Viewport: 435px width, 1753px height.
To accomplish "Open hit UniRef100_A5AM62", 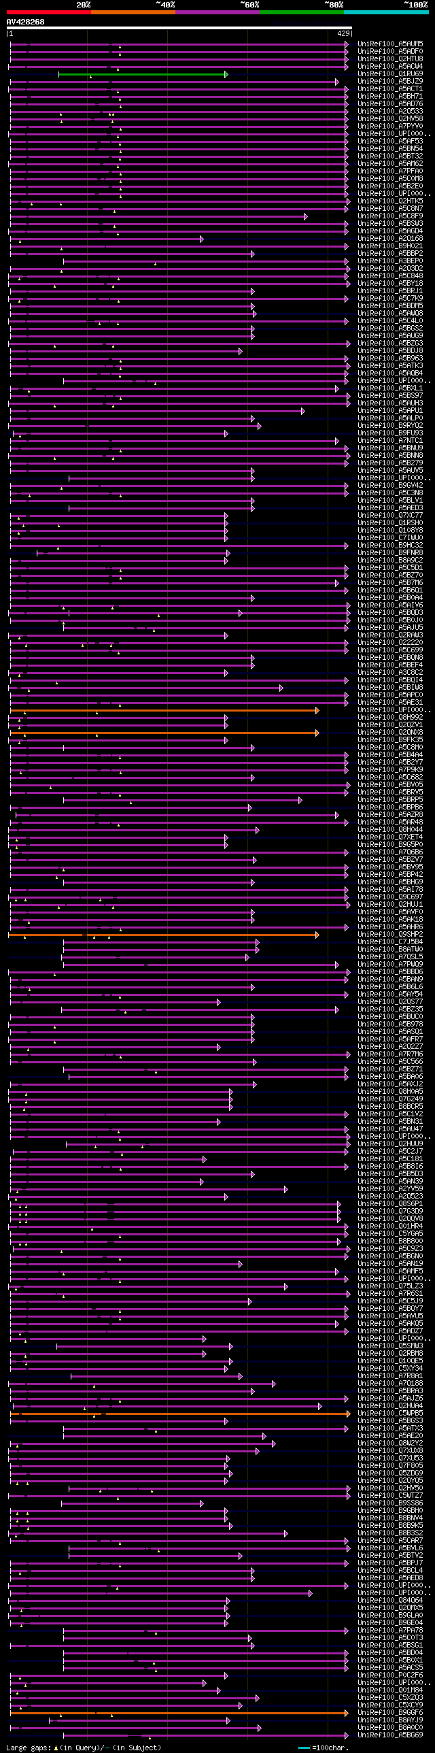I will coord(390,164).
